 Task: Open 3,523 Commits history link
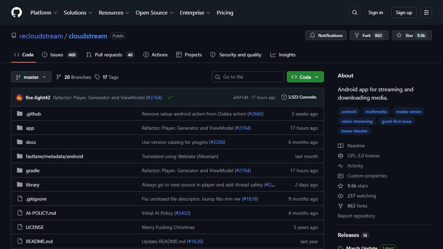click(x=299, y=97)
